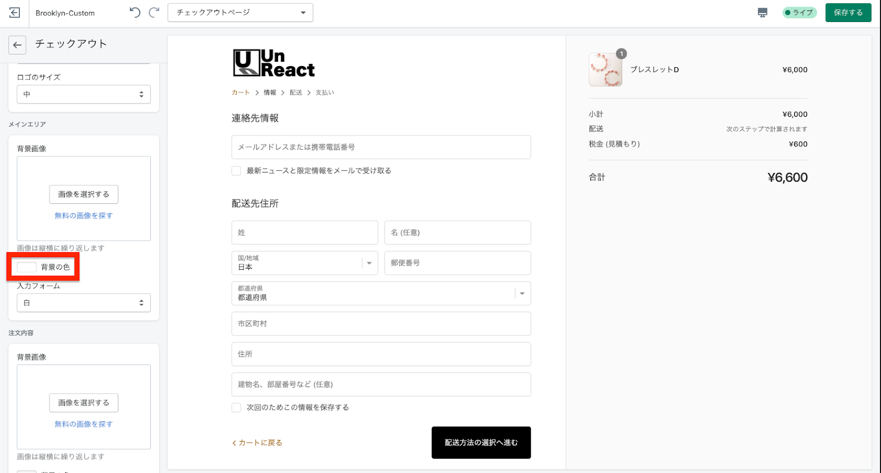Open the ロゴのサイズ dropdown showing 中
This screenshot has height=473, width=881.
[84, 94]
